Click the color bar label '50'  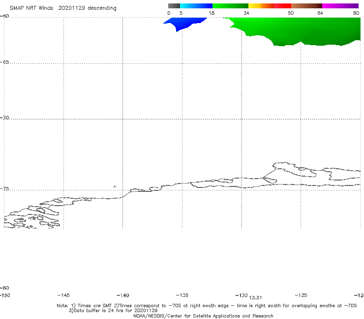(291, 13)
